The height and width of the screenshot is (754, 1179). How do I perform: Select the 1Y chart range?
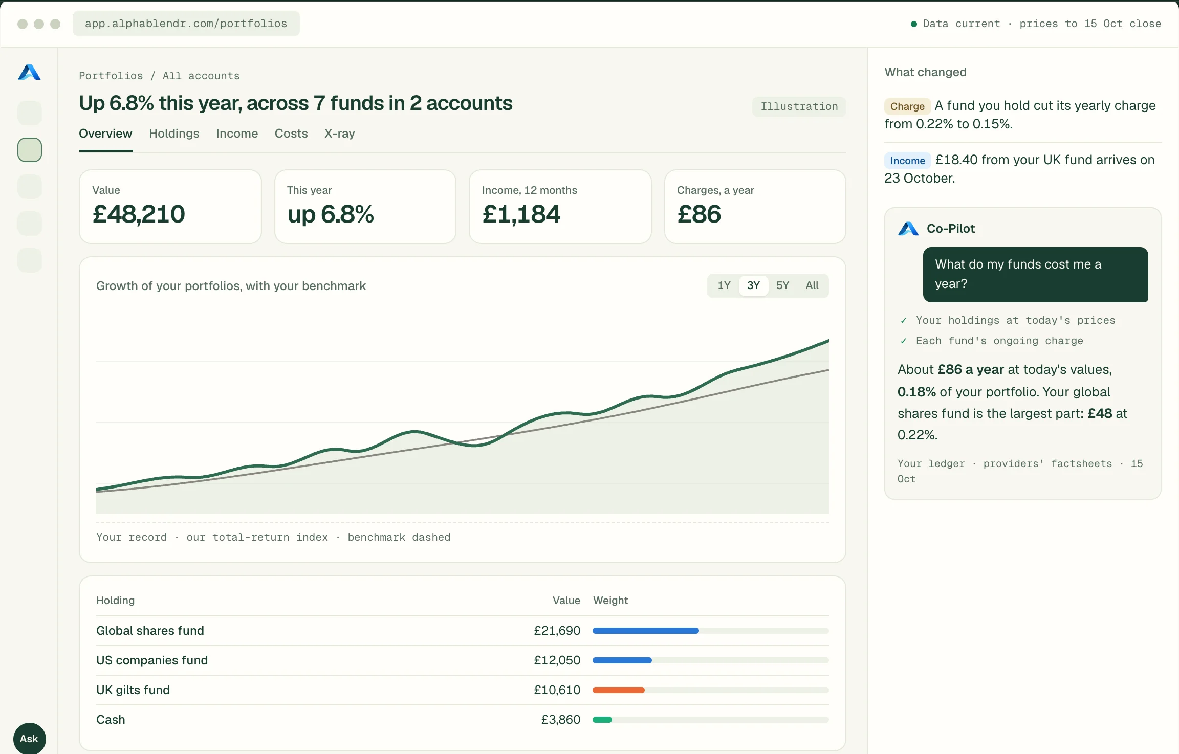[x=724, y=285]
